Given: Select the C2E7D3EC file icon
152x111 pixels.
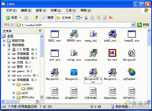Looking at the screenshot, I should (93, 91).
